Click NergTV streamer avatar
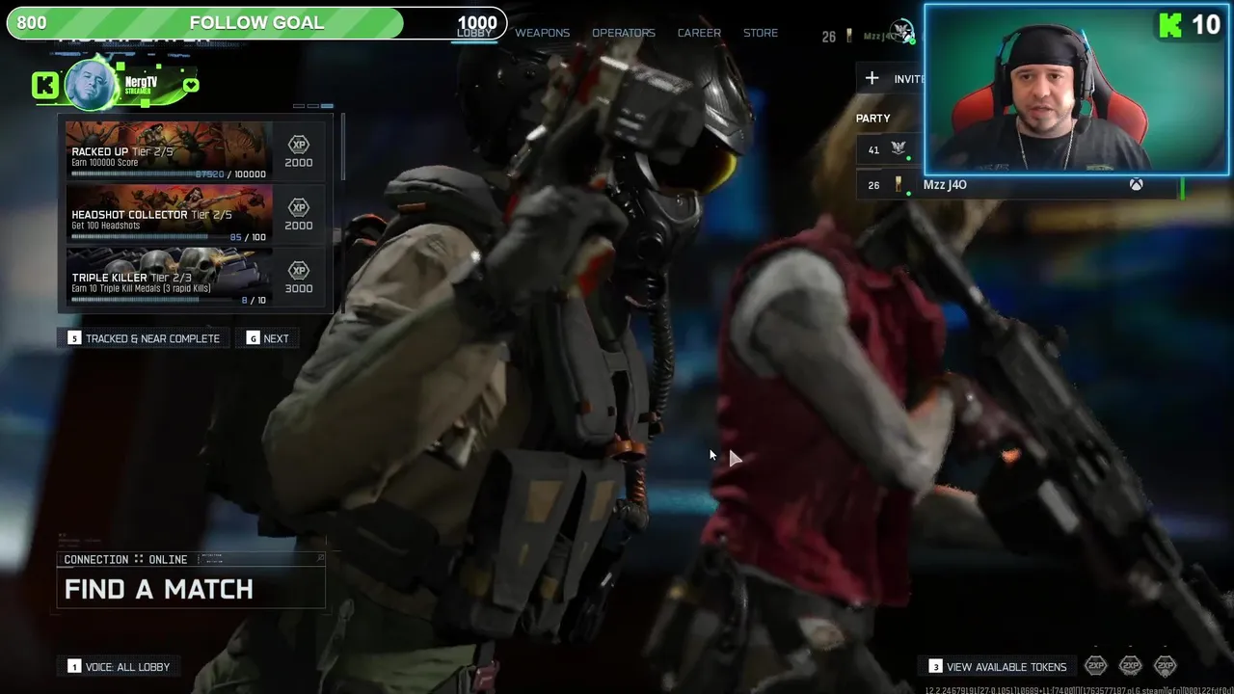This screenshot has height=694, width=1234. click(93, 85)
